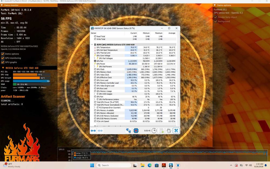Click the Maximum column header
270x169 pixels.
coord(157,33)
